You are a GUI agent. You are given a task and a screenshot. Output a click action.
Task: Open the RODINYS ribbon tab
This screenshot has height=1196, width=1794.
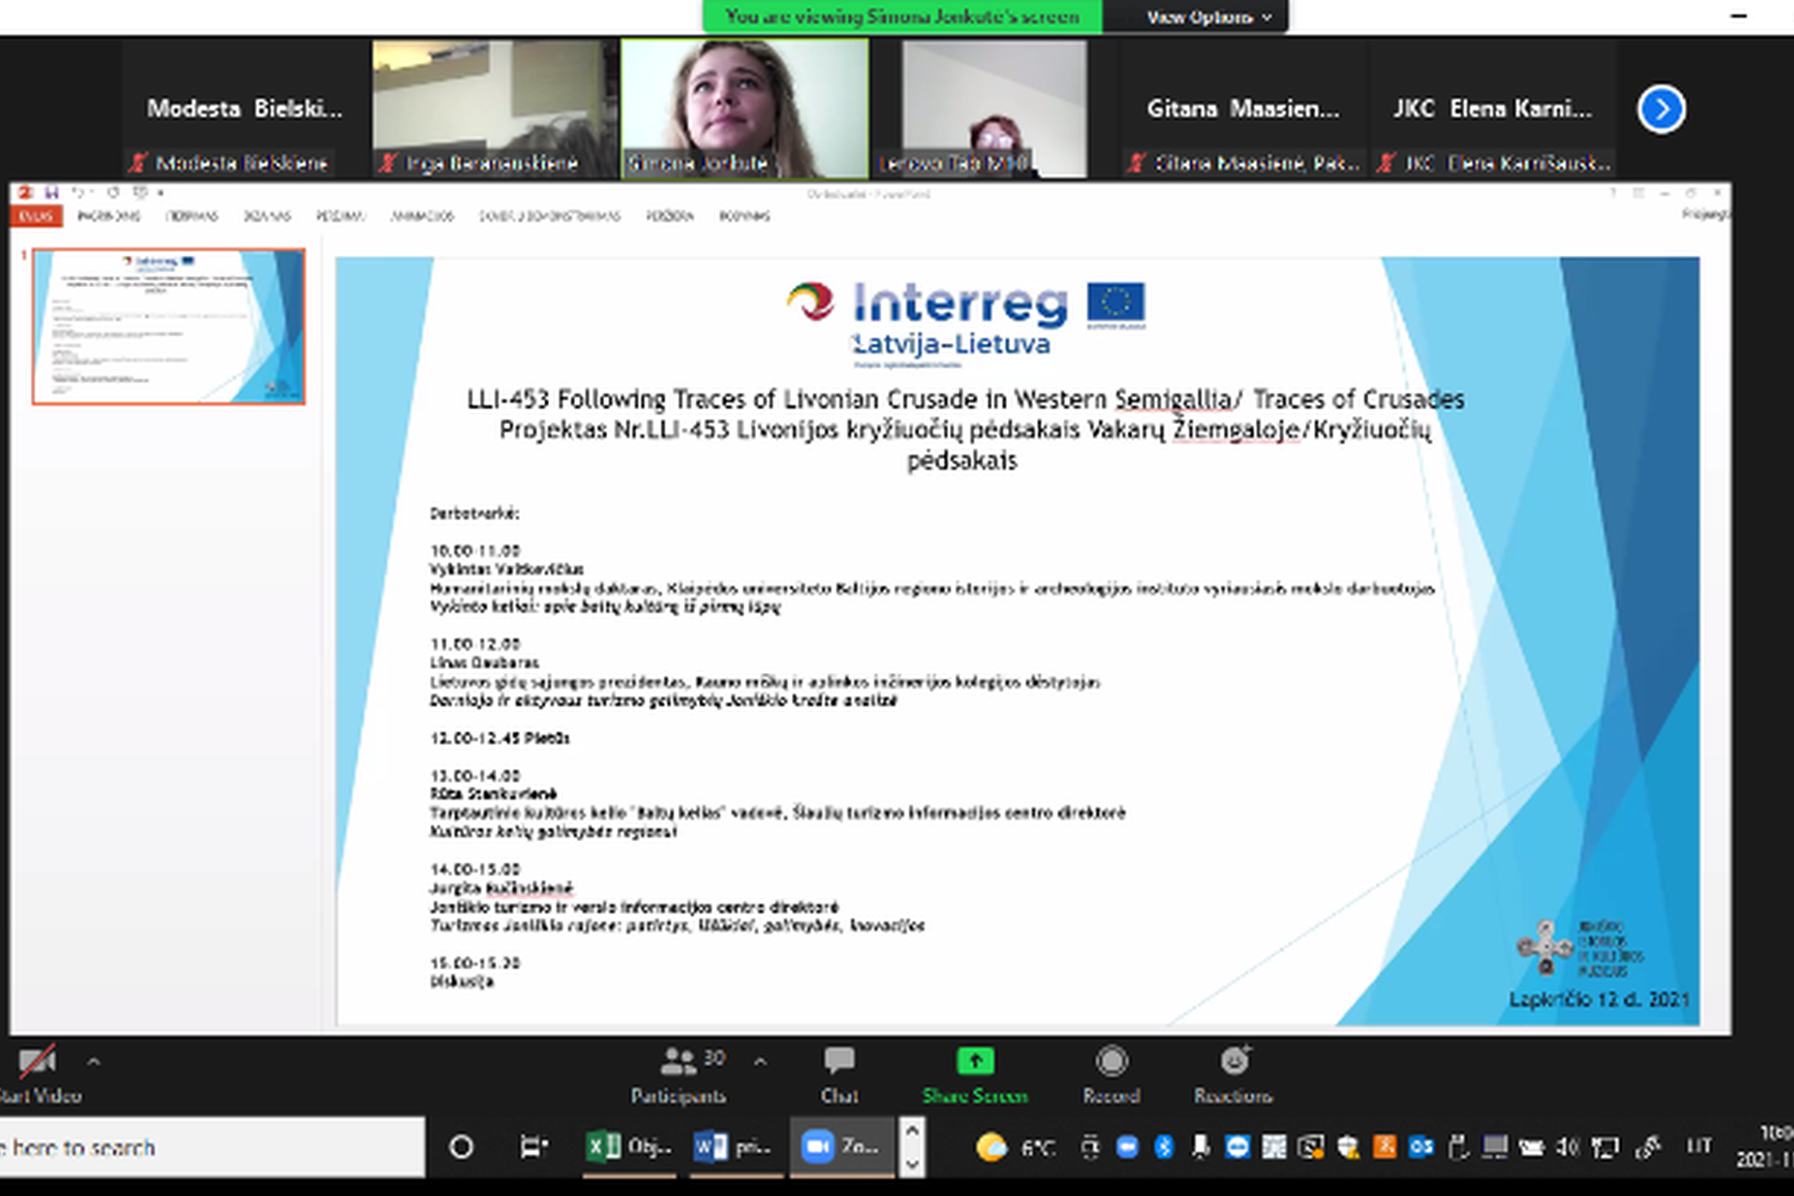coord(744,216)
